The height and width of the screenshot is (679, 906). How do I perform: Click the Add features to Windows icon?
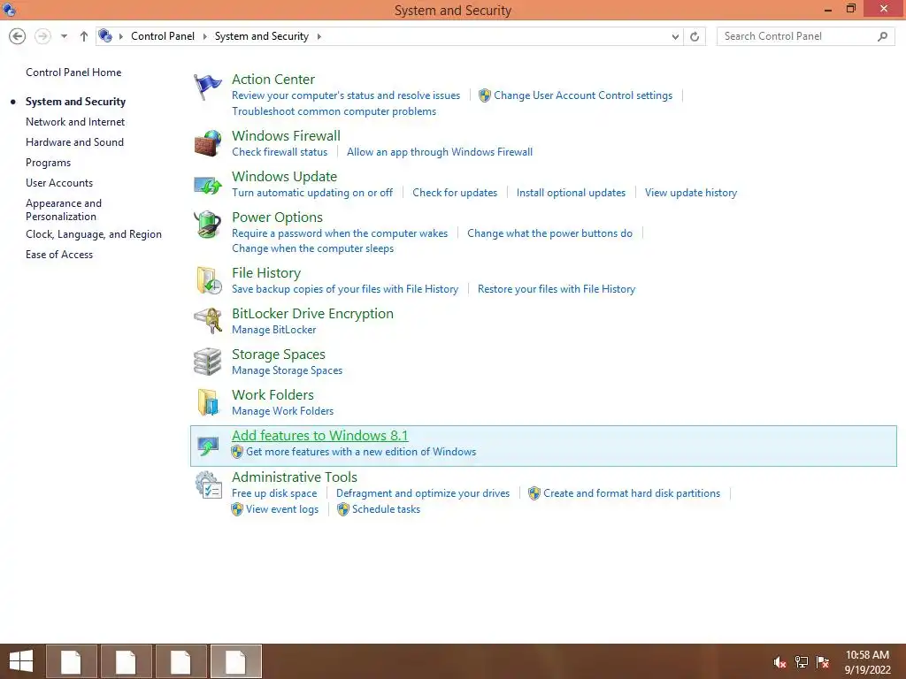click(207, 446)
